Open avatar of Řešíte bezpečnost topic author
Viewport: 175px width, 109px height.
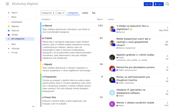[x=112, y=43]
